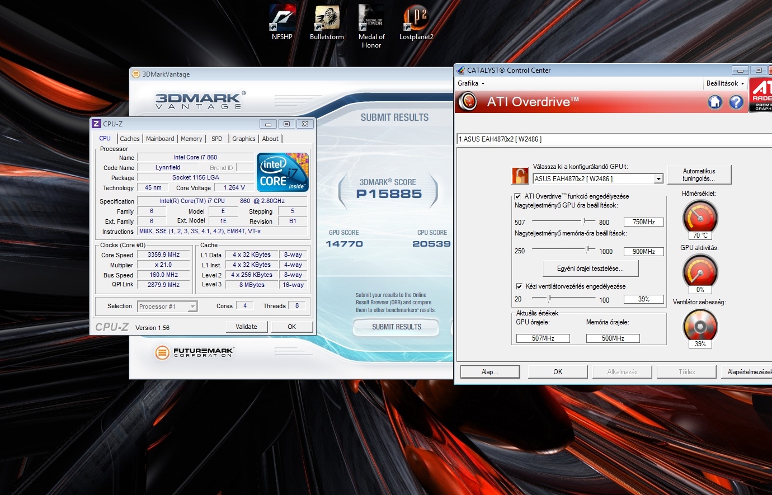The width and height of the screenshot is (772, 495).
Task: Switch to the SPD tab
Action: click(217, 139)
